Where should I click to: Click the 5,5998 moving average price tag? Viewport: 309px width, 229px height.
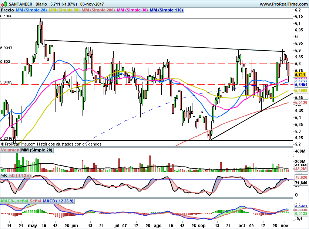(301, 90)
